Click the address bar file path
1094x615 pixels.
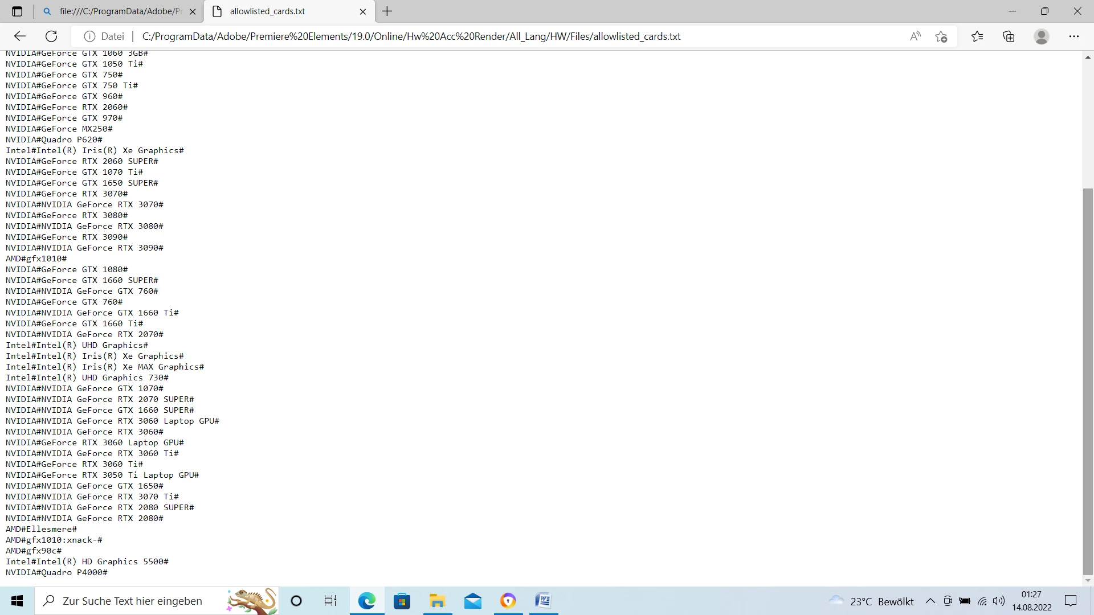(x=410, y=36)
